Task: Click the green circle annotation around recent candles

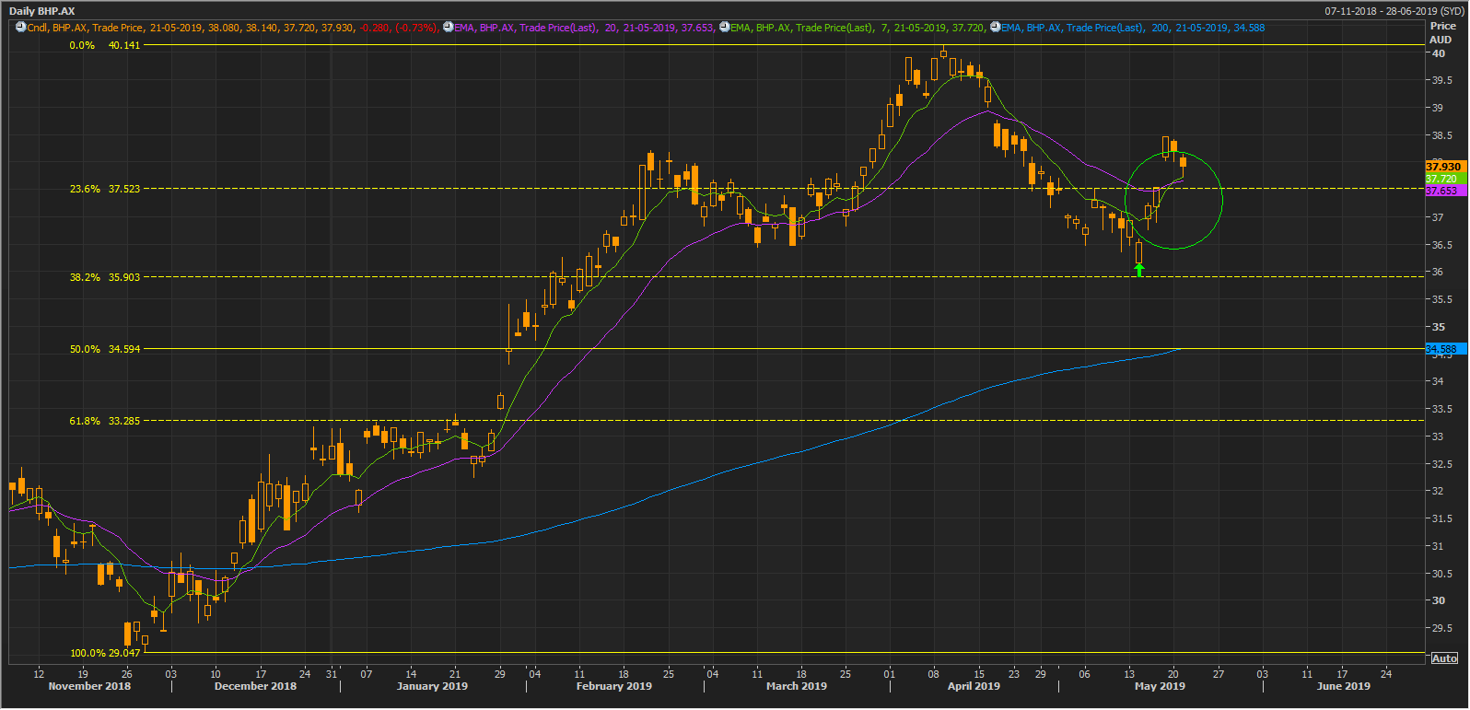Action: [1173, 200]
